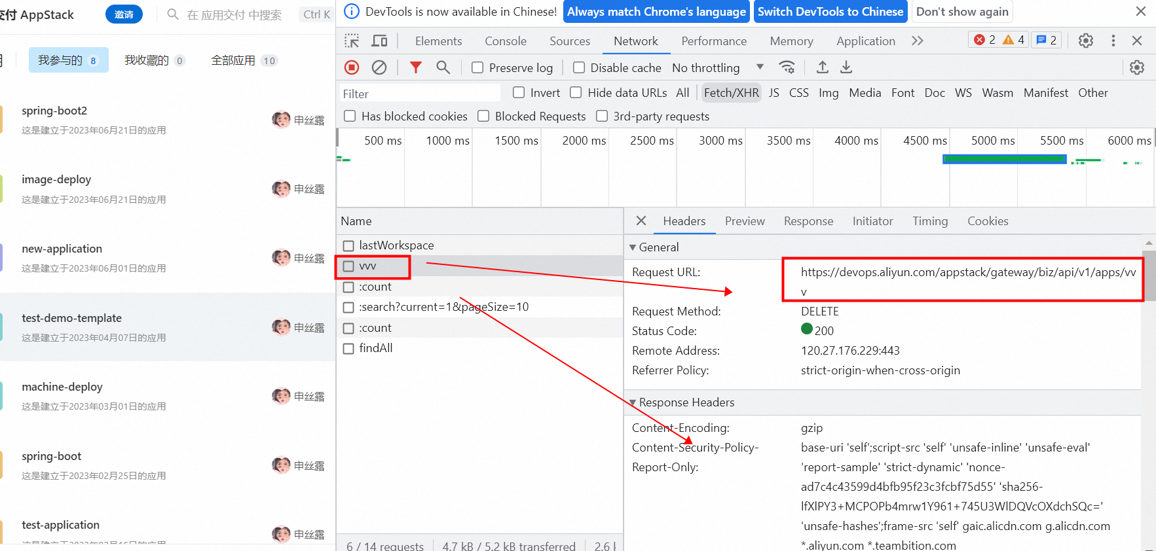Screen dimensions: 1156x551
Task: Clear the network log
Action: [379, 67]
